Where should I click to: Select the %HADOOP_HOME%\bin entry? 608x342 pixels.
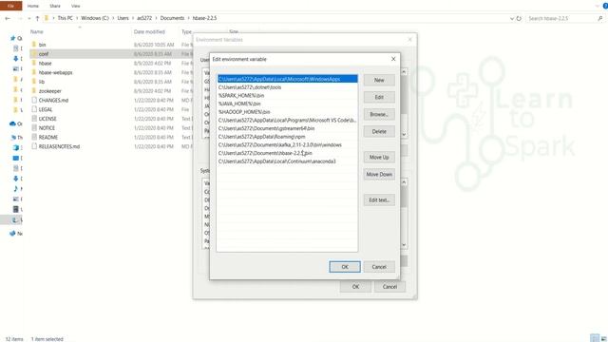pyautogui.click(x=287, y=112)
